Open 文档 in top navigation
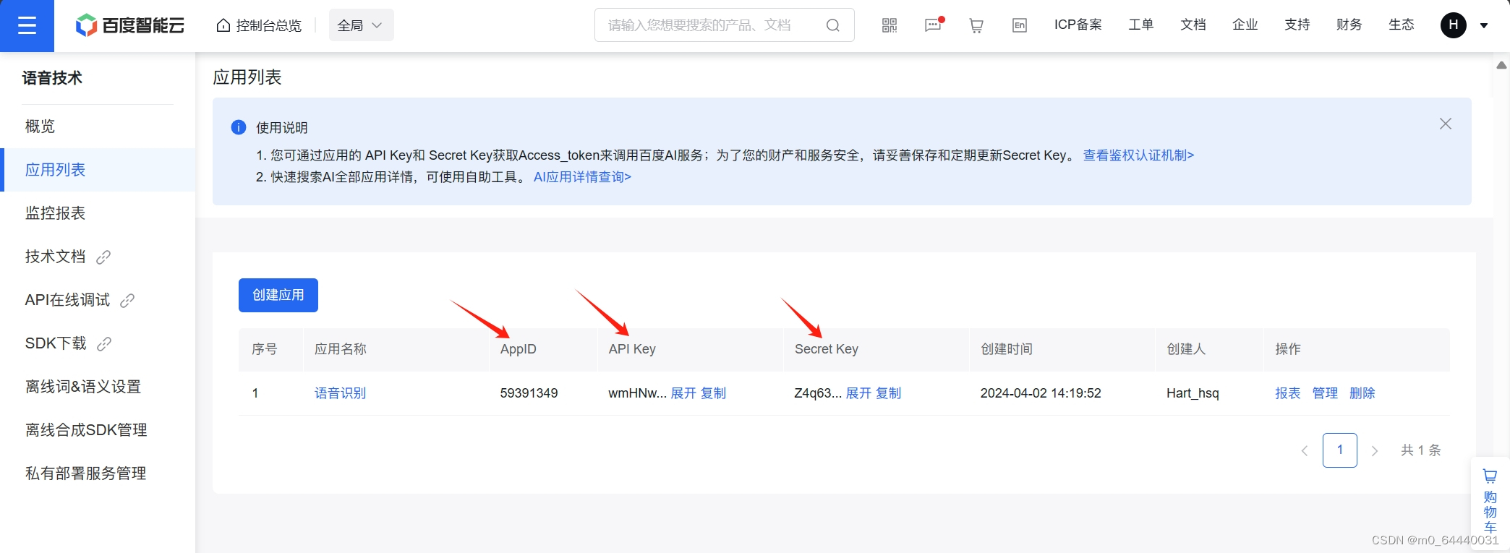 tap(1193, 25)
